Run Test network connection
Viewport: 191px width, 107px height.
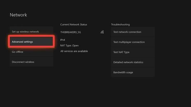133,32
